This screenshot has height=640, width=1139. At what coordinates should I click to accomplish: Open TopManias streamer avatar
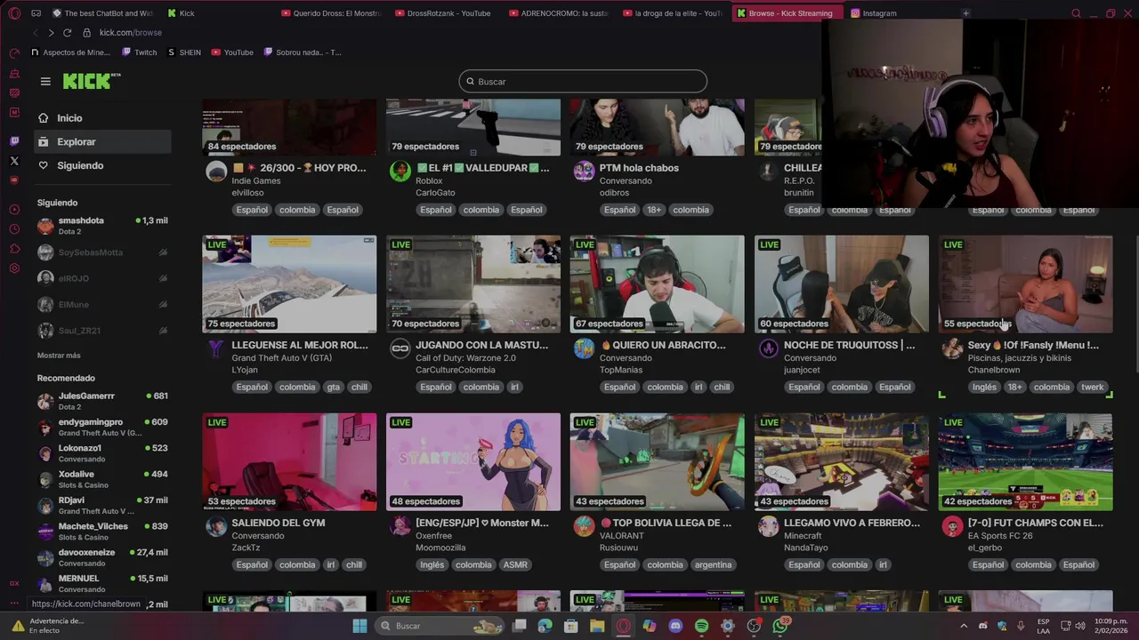584,348
